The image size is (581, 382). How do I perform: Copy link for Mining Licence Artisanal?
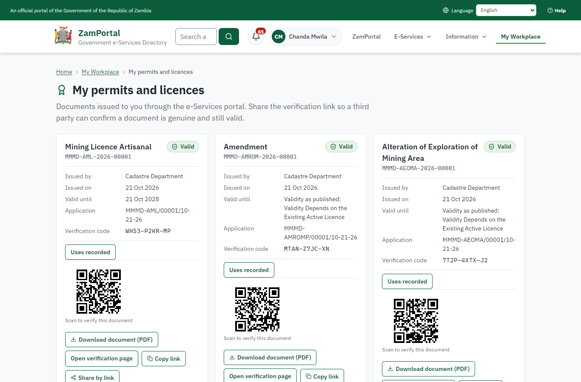pyautogui.click(x=164, y=359)
